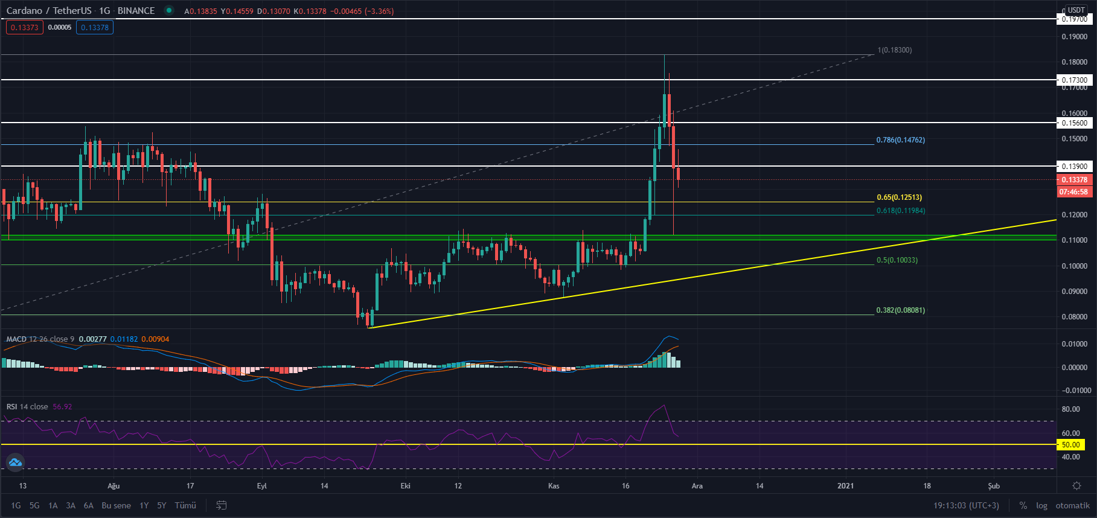Open the Cardano / TetherUS symbol title
This screenshot has width=1097, height=518.
[x=49, y=10]
